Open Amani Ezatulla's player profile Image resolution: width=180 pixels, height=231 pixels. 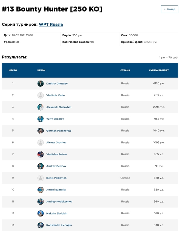[x=56, y=190]
